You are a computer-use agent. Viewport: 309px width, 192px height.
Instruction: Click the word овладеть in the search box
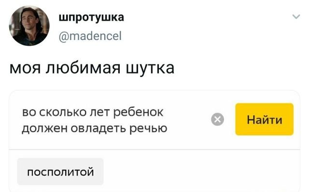pyautogui.click(x=98, y=128)
